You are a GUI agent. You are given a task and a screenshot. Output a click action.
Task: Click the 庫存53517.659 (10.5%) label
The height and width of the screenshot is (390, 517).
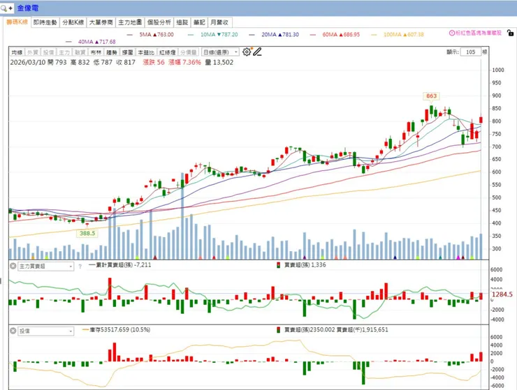pos(120,330)
